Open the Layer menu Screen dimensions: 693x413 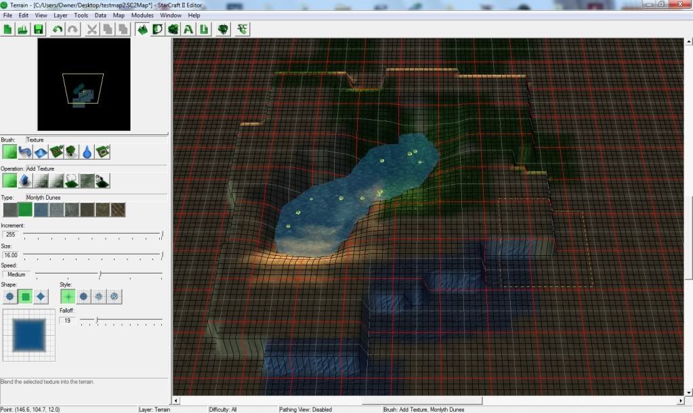pyautogui.click(x=60, y=15)
